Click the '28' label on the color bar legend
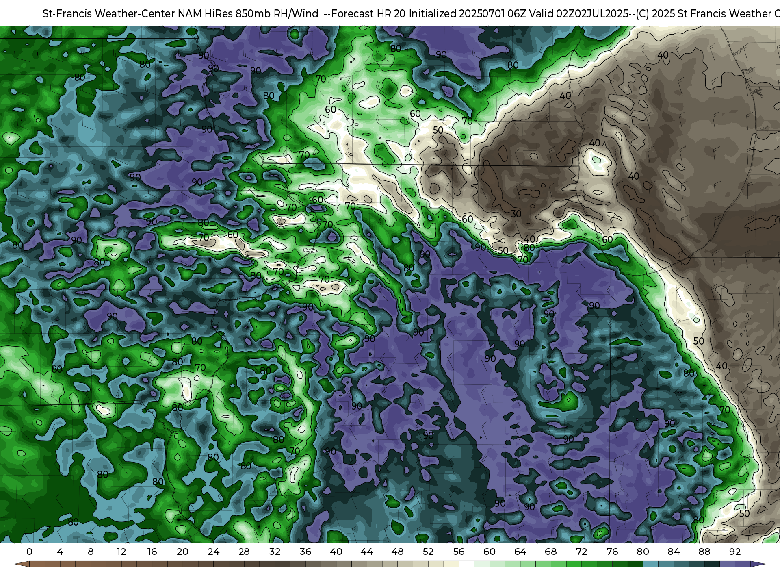The width and height of the screenshot is (780, 569). click(244, 552)
